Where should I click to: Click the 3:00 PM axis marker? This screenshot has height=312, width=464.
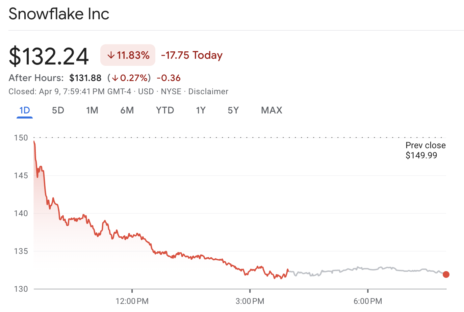250,301
